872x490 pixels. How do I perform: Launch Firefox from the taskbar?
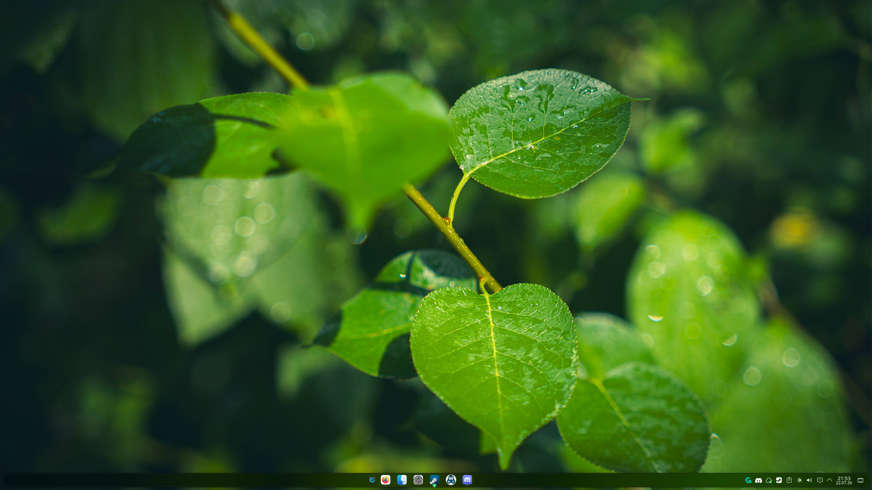(x=385, y=480)
